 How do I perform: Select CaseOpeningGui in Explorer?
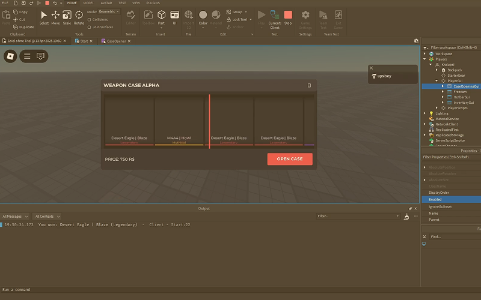[x=466, y=86]
